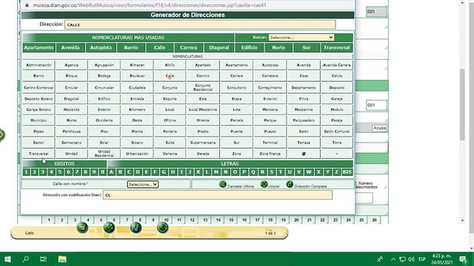Click the Dirección Completa green icon
Viewport: 474px width, 266px height.
(290, 184)
